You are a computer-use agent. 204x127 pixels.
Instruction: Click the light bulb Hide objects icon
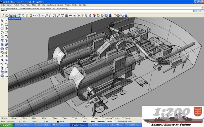86,15
